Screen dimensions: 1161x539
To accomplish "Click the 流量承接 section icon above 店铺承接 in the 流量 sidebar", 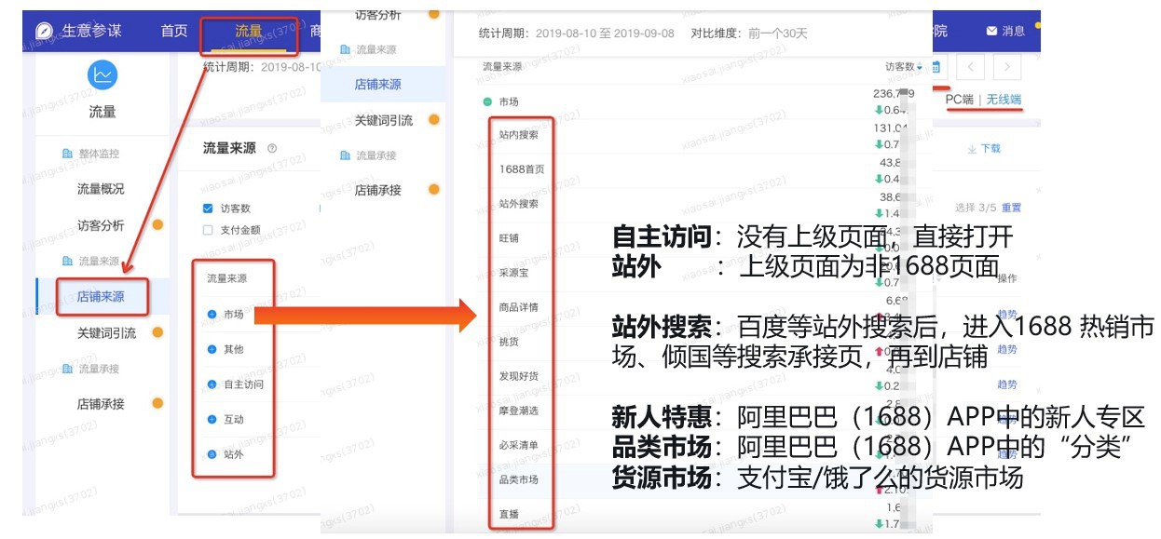I will [67, 369].
